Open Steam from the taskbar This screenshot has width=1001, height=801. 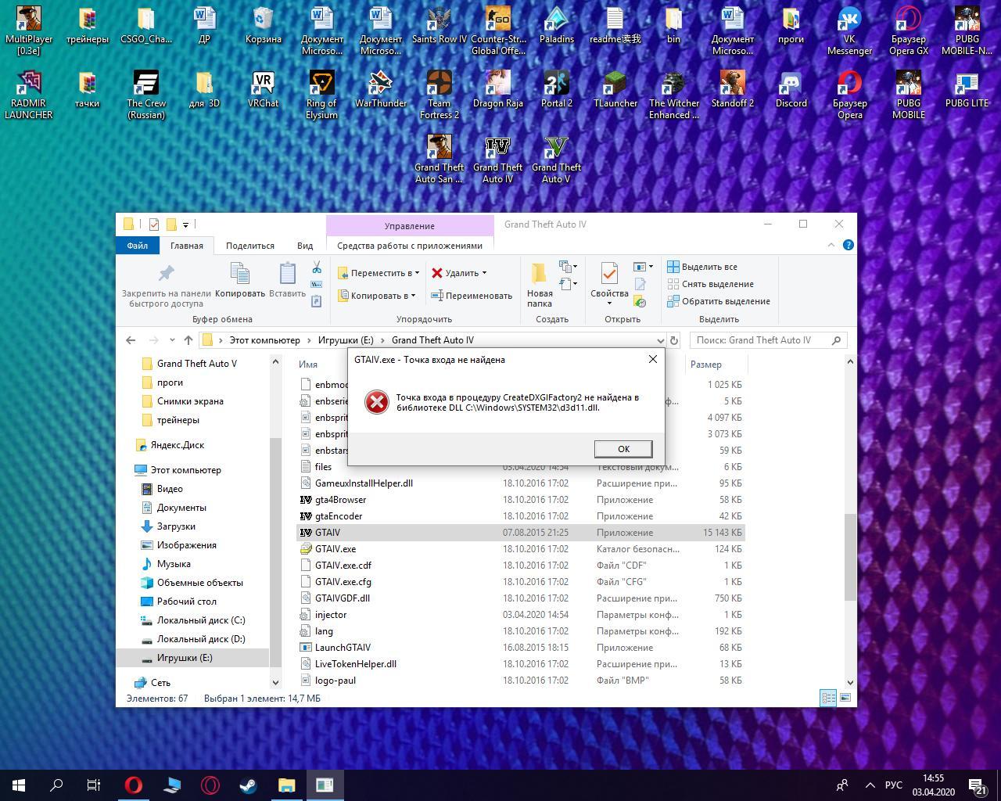[248, 785]
